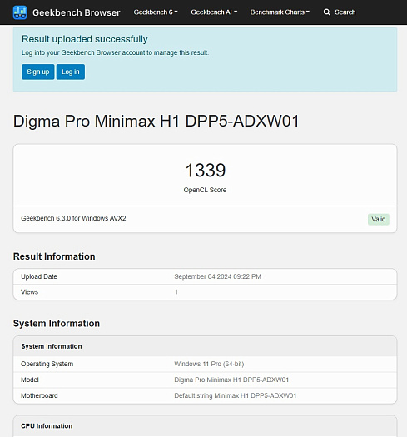Click 'Geekbench 6.3.0 for Windows AVX2' text
Viewport: 407px width, 437px height.
coord(73,218)
